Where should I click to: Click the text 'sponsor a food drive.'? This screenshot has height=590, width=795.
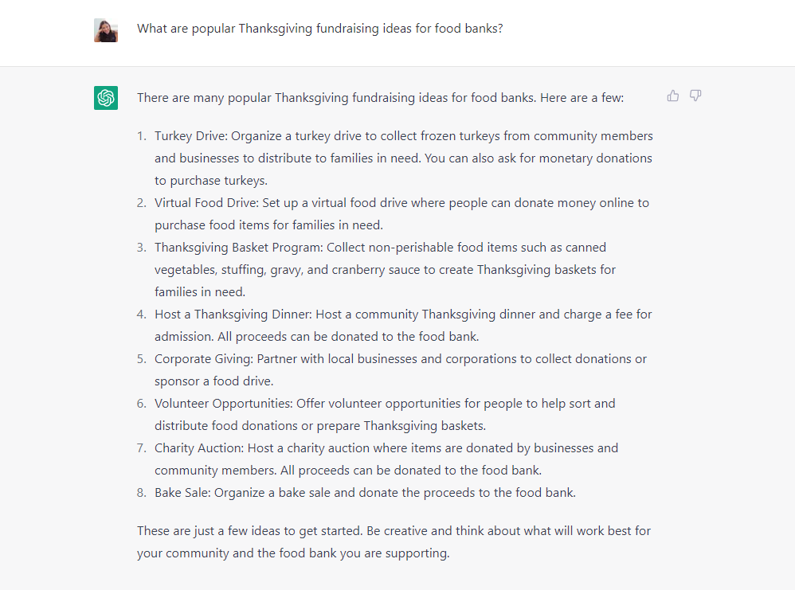click(x=214, y=381)
